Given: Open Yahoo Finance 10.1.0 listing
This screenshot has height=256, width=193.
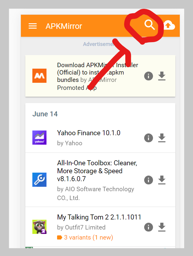Looking at the screenshot, I should (x=89, y=133).
